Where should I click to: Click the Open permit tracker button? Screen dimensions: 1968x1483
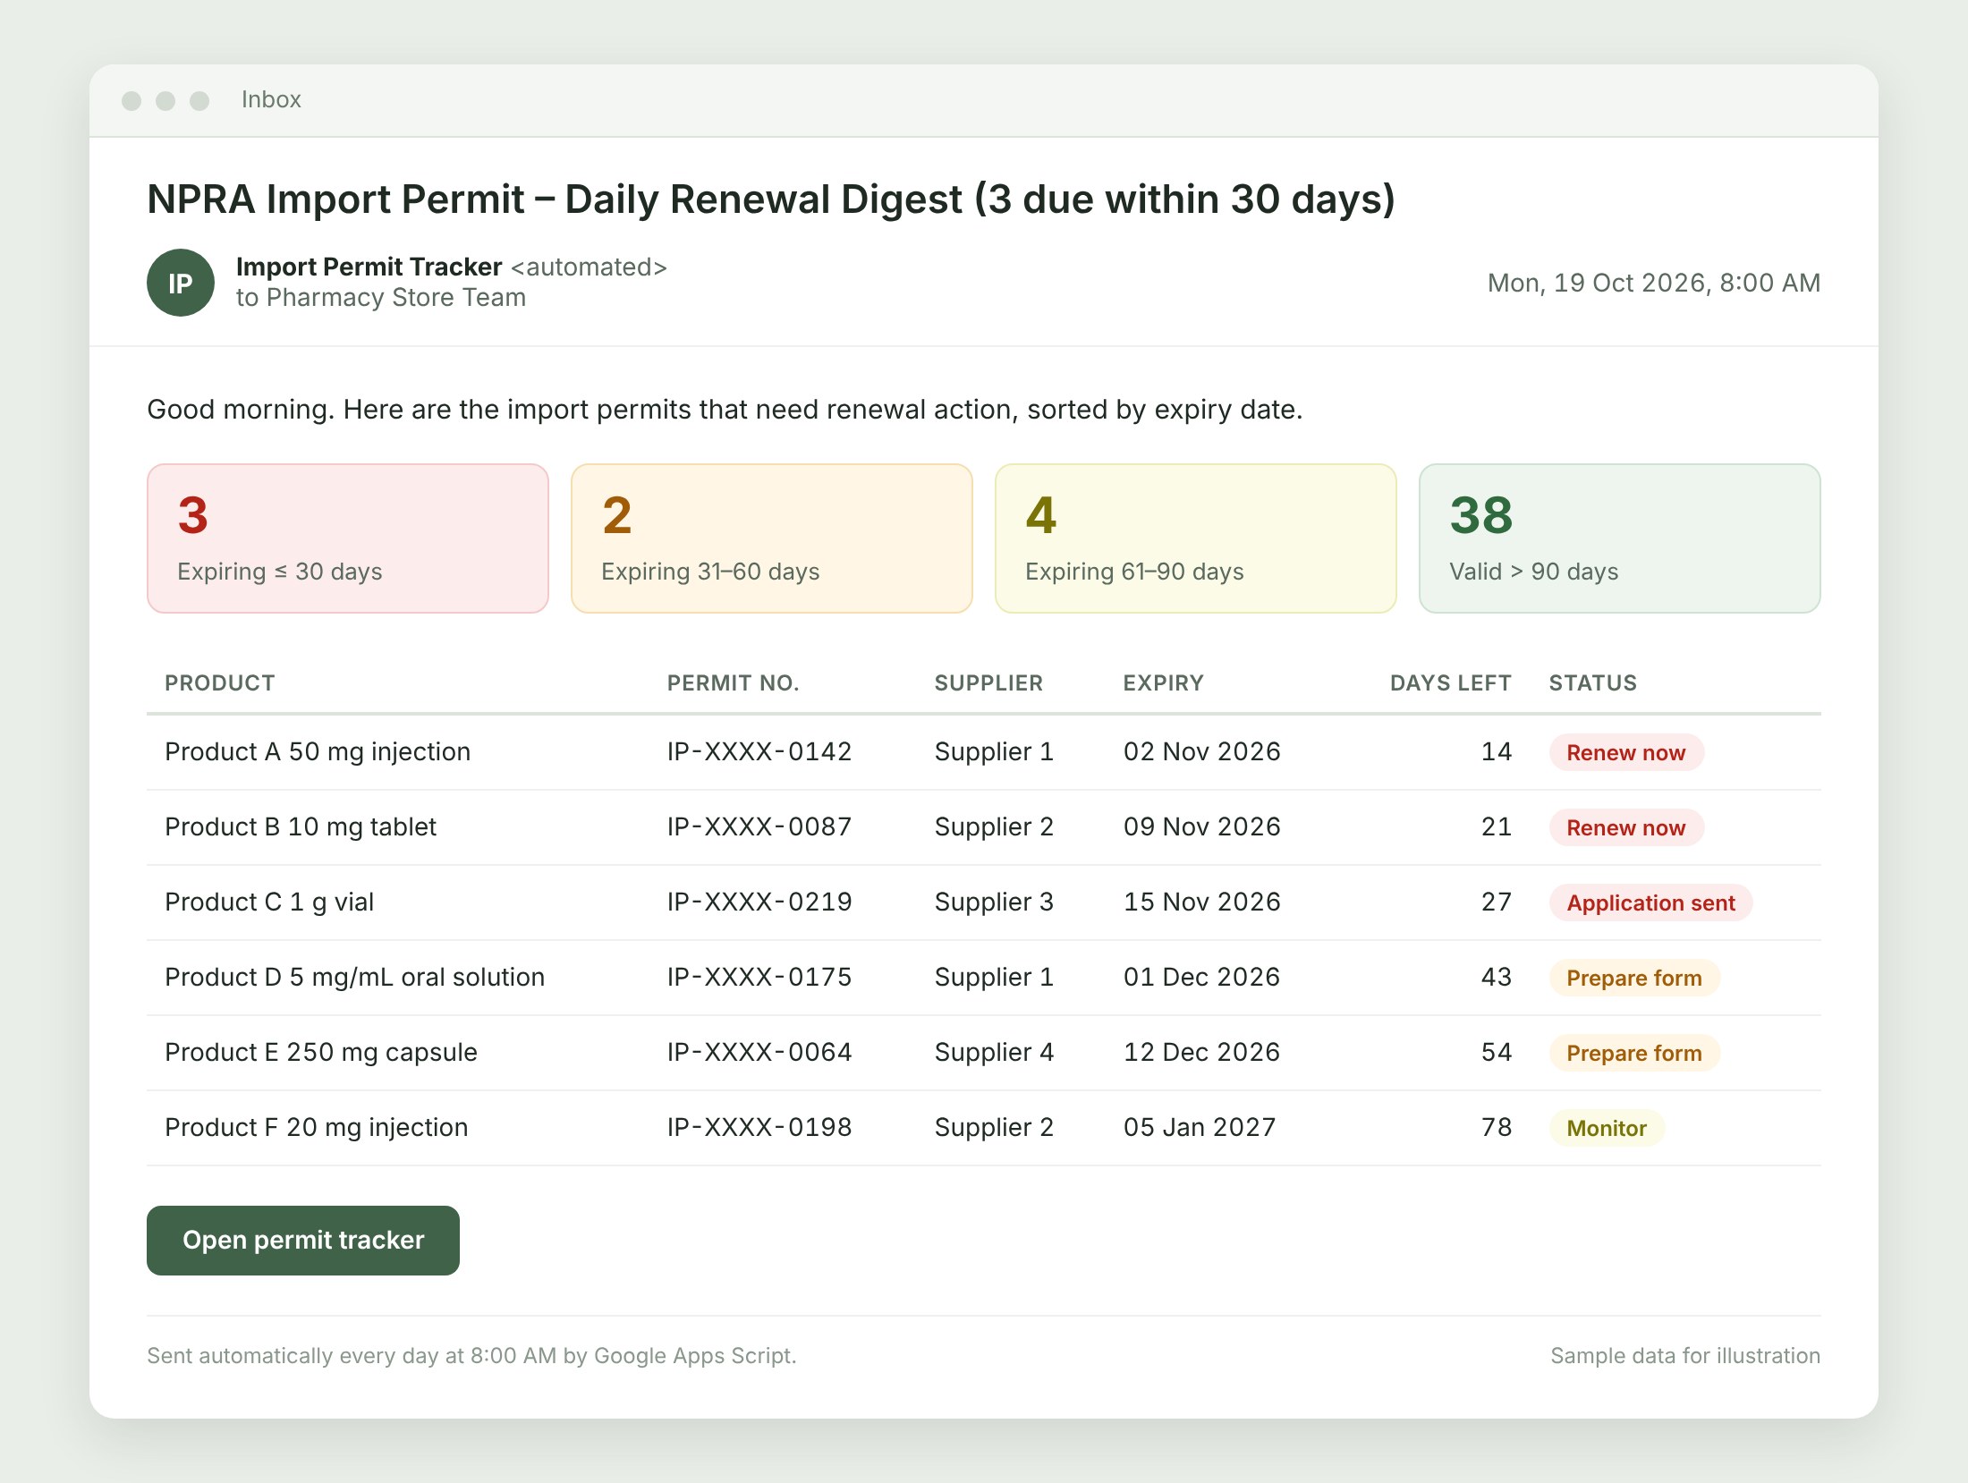tap(303, 1240)
